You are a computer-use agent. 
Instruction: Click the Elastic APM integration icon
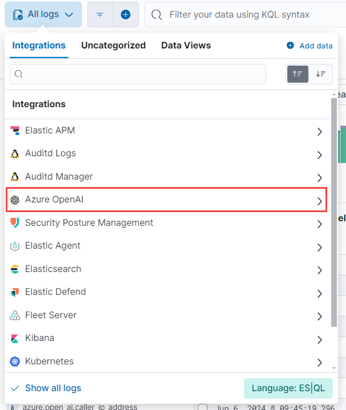(x=15, y=131)
